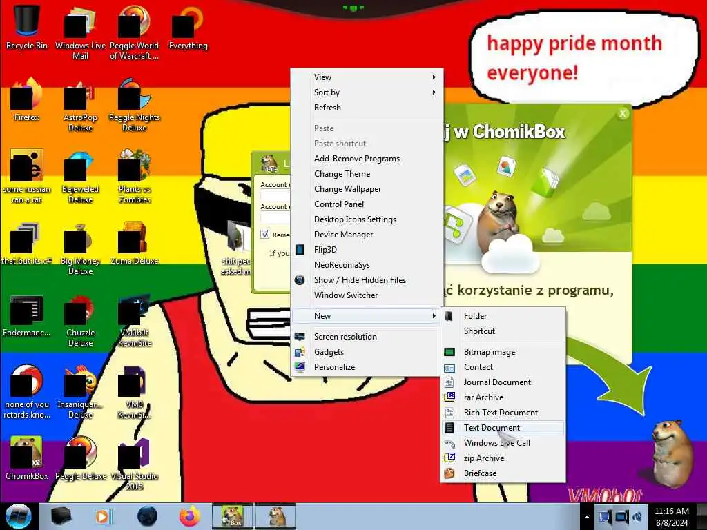Open Device Manager from context menu
Viewport: 707px width, 530px height.
[367, 235]
